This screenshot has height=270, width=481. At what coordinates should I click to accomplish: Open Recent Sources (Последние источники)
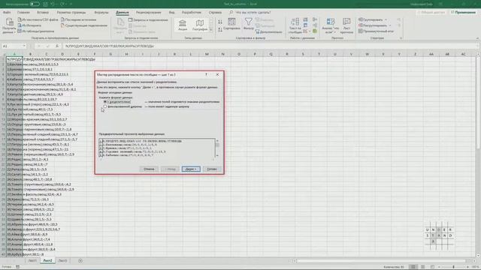tap(78, 19)
